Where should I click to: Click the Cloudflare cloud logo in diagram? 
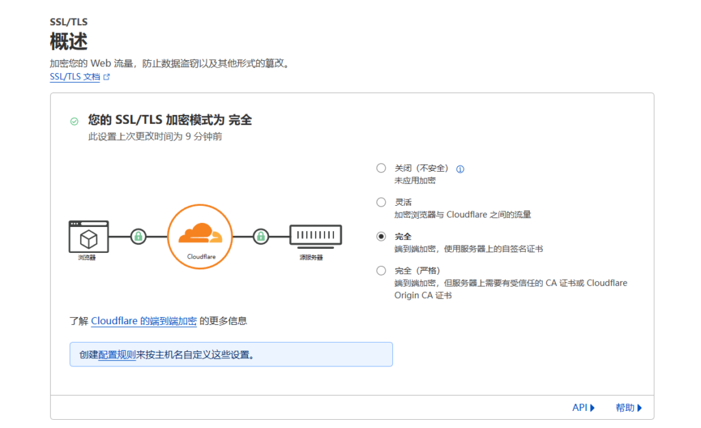(x=200, y=234)
